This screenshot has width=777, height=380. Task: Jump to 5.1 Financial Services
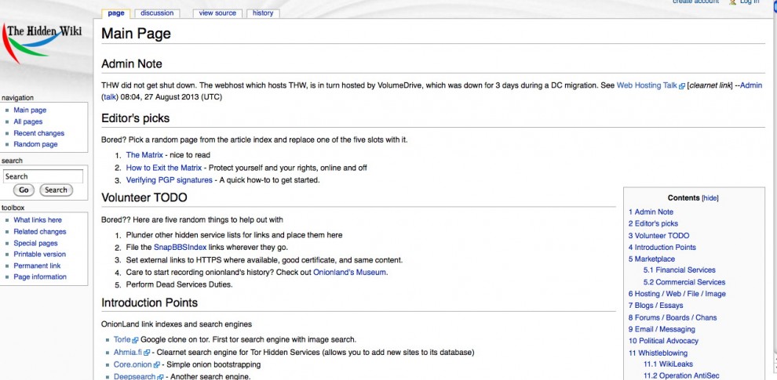click(x=680, y=270)
